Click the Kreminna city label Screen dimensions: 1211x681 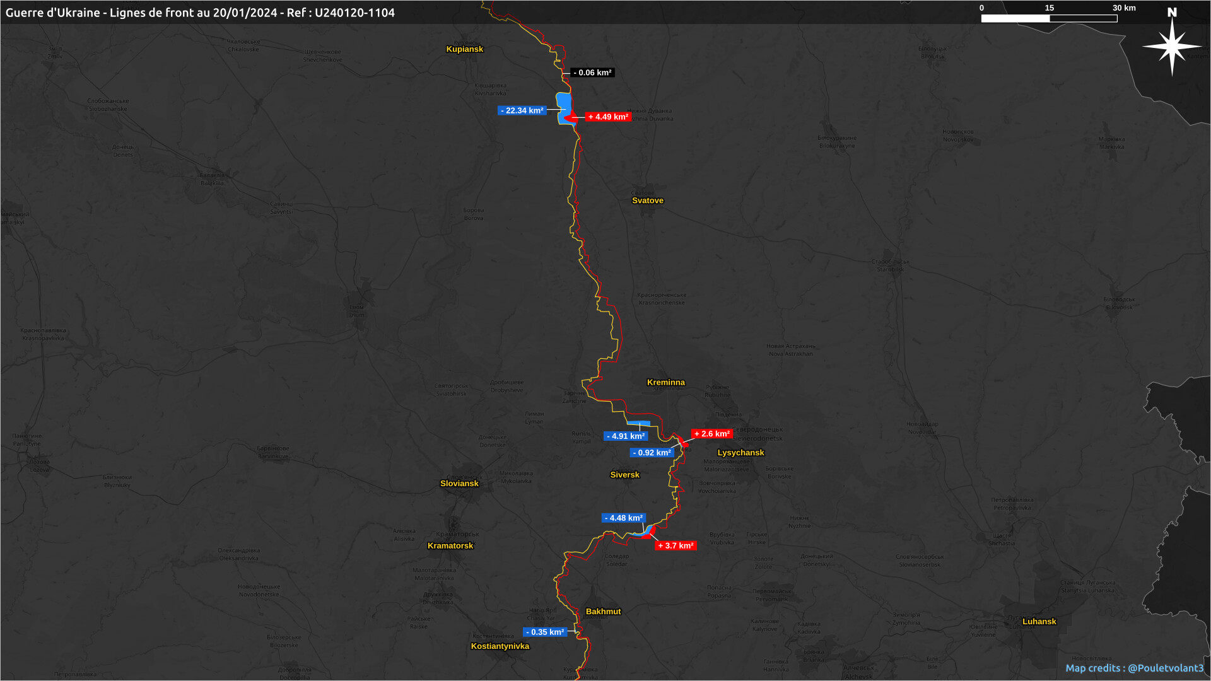665,382
